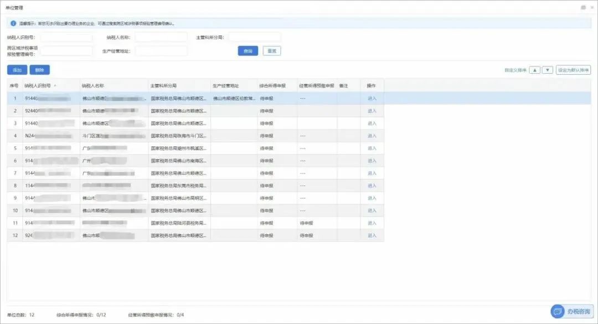Click the blue 添加 button

pos(17,70)
